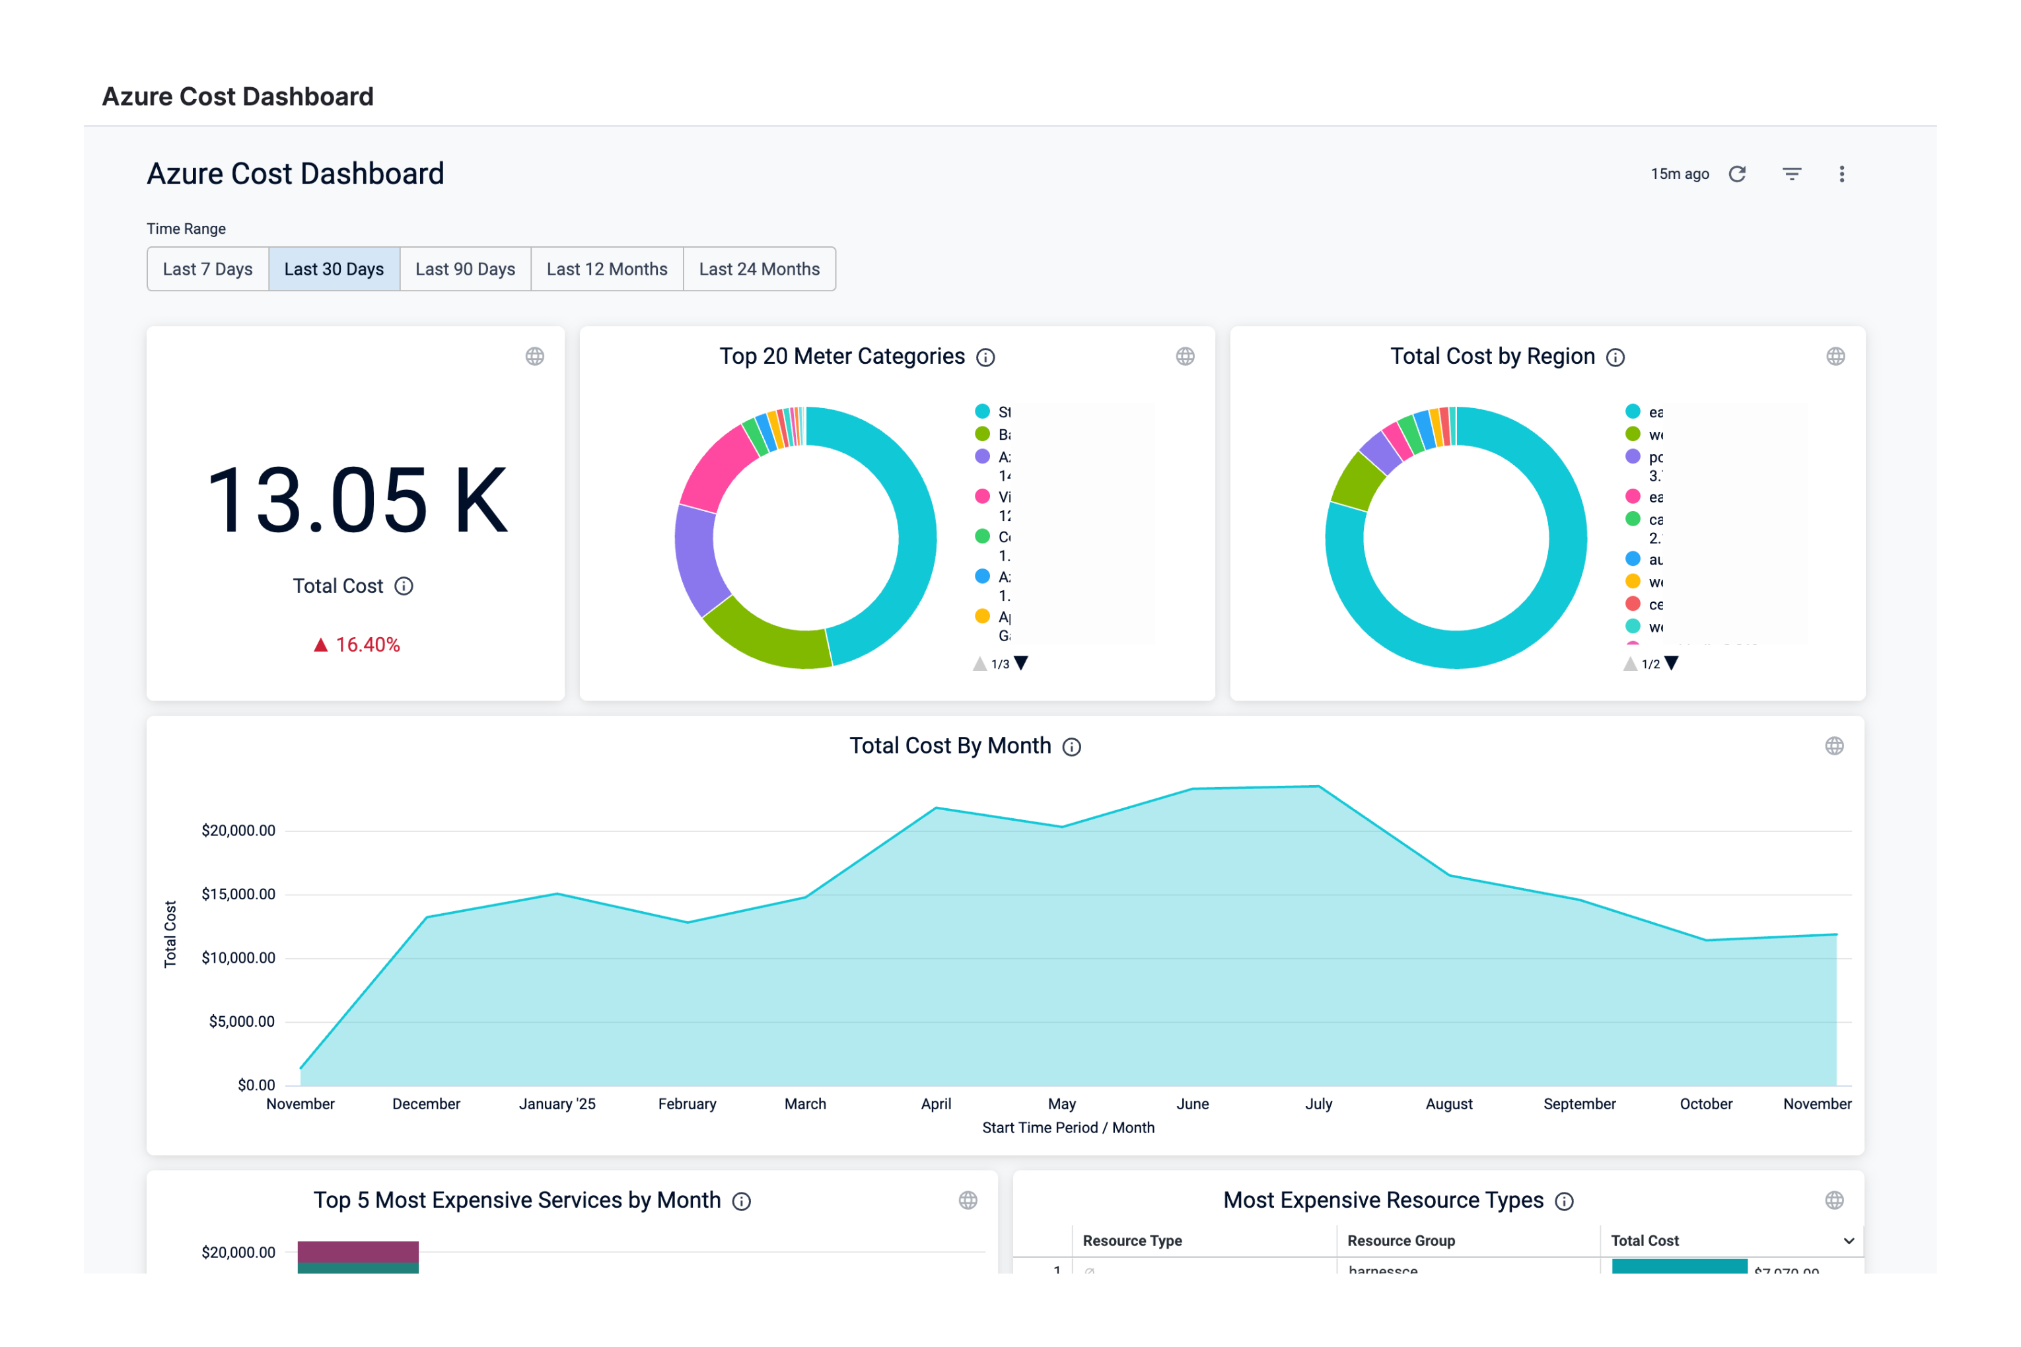Show info for Top 20 Meter Categories
The height and width of the screenshot is (1347, 2021).
click(x=985, y=357)
